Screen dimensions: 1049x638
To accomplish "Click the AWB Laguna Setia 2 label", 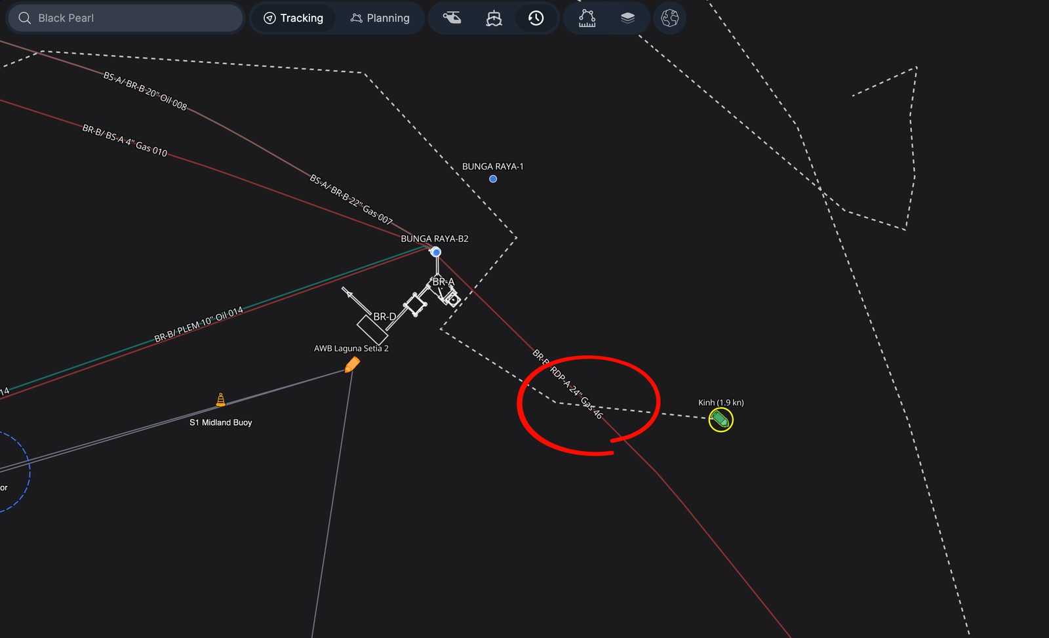I will point(351,348).
